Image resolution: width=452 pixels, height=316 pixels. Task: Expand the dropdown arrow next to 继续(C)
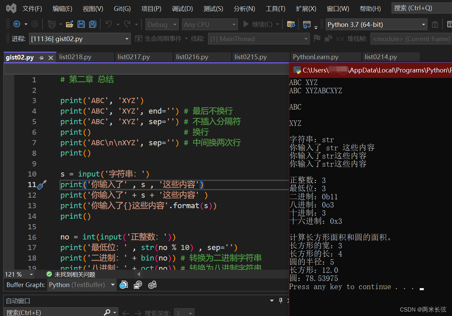tap(278, 24)
